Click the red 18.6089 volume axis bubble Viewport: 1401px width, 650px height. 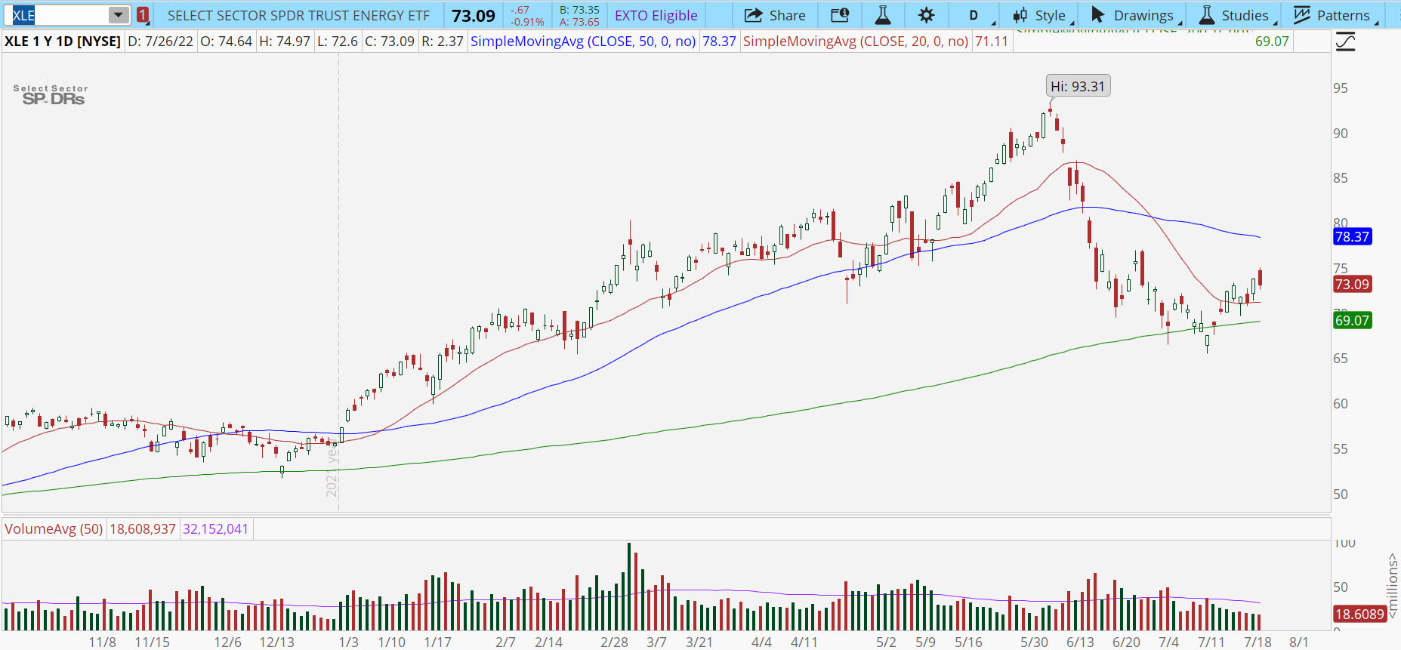1359,614
